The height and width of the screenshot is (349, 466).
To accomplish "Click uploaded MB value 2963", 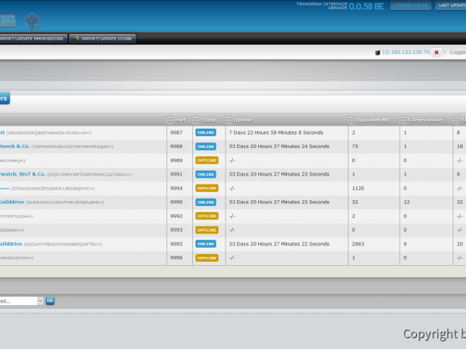I will 358,244.
